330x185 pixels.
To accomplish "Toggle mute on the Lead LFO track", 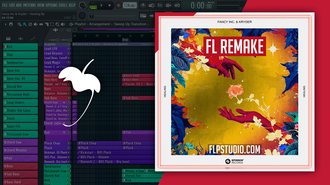I will [x=68, y=49].
